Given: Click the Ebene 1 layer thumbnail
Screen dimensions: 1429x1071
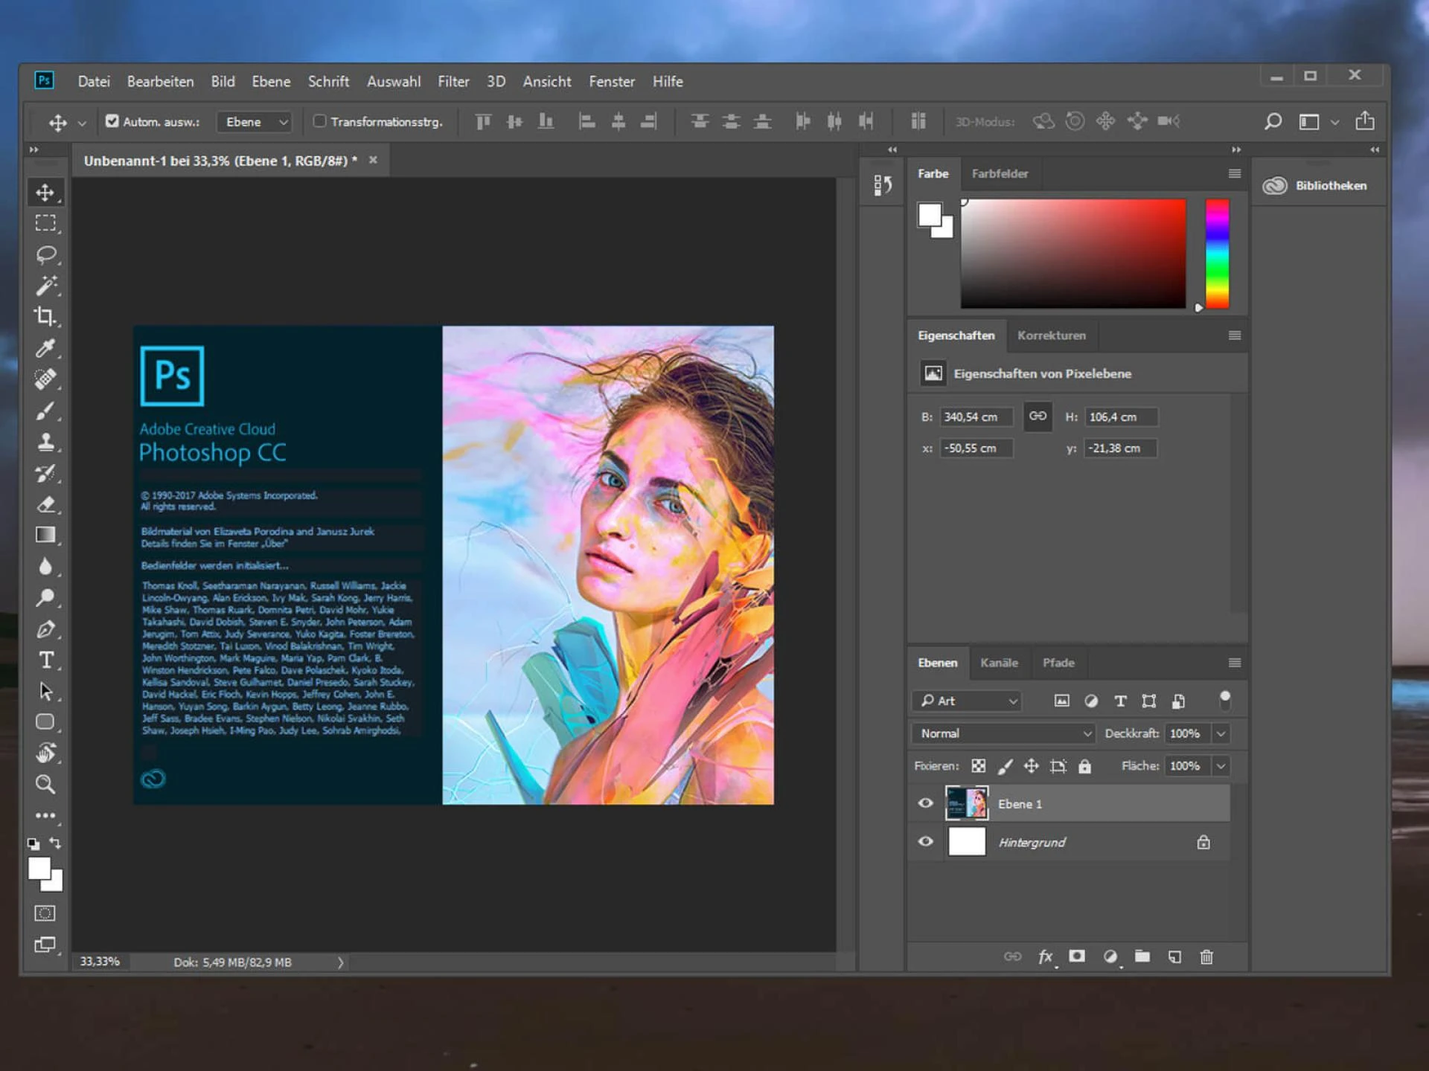Looking at the screenshot, I should click(967, 803).
